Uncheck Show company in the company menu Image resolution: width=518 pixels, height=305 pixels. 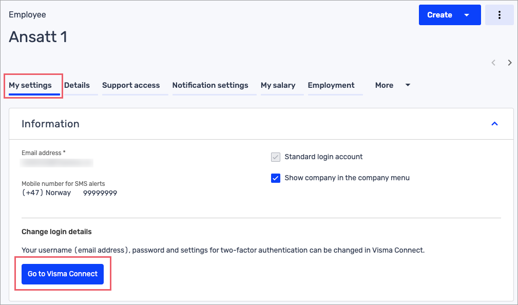click(x=276, y=178)
